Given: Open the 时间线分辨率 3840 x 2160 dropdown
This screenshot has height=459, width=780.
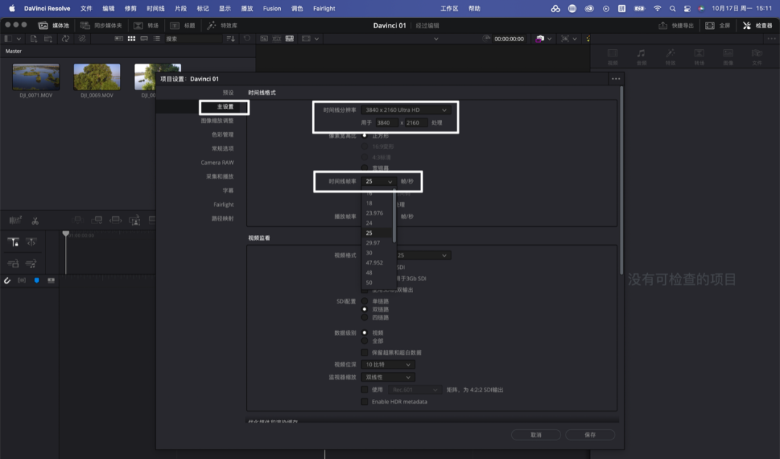Looking at the screenshot, I should (x=405, y=110).
